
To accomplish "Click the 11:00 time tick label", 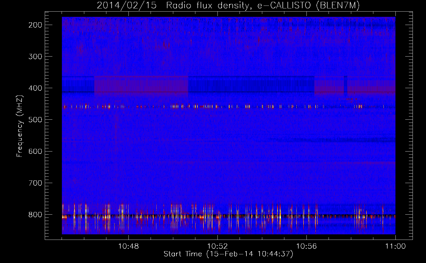I will [395, 246].
